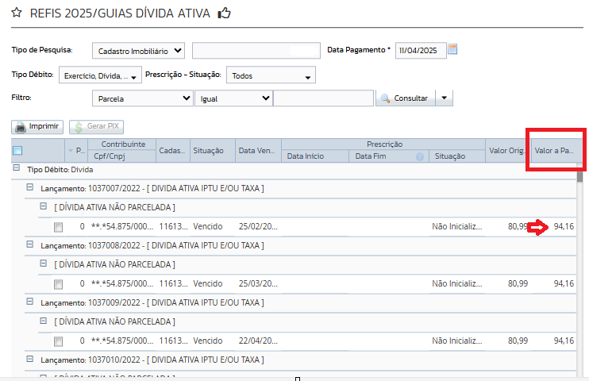Collapse DÍVIDA ATIVA NÃO PARCELADA under 1037007/2022
Image resolution: width=589 pixels, height=381 pixels.
(x=44, y=206)
